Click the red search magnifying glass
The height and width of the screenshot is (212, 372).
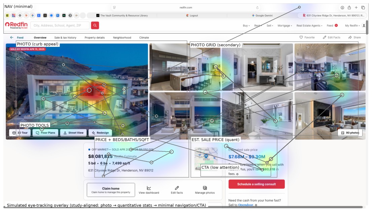95,25
